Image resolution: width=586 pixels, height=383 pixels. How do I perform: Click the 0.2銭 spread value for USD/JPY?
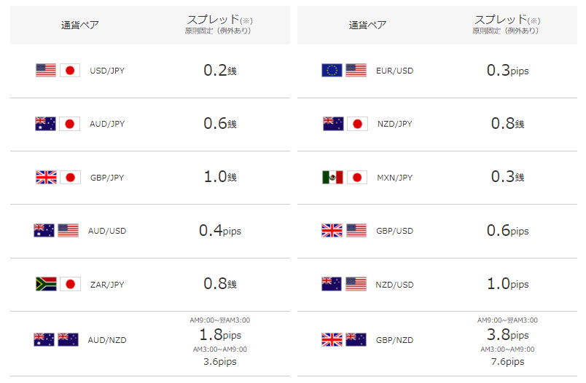[220, 70]
